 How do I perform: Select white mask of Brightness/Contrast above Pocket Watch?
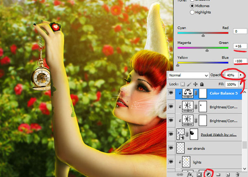coord(203,120)
